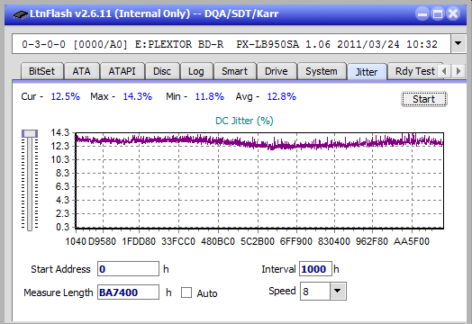Close the LtnFlash window
The height and width of the screenshot is (324, 472).
pyautogui.click(x=453, y=13)
